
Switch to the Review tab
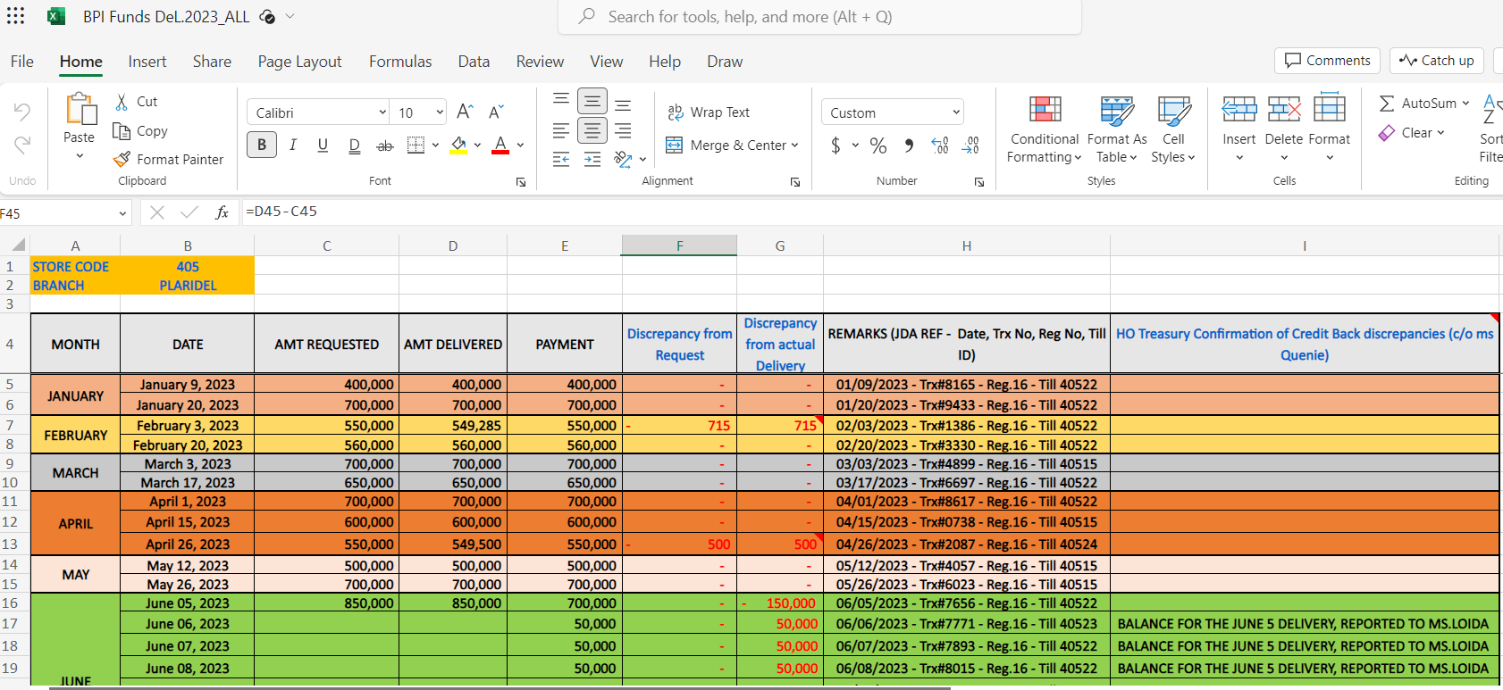pyautogui.click(x=540, y=62)
